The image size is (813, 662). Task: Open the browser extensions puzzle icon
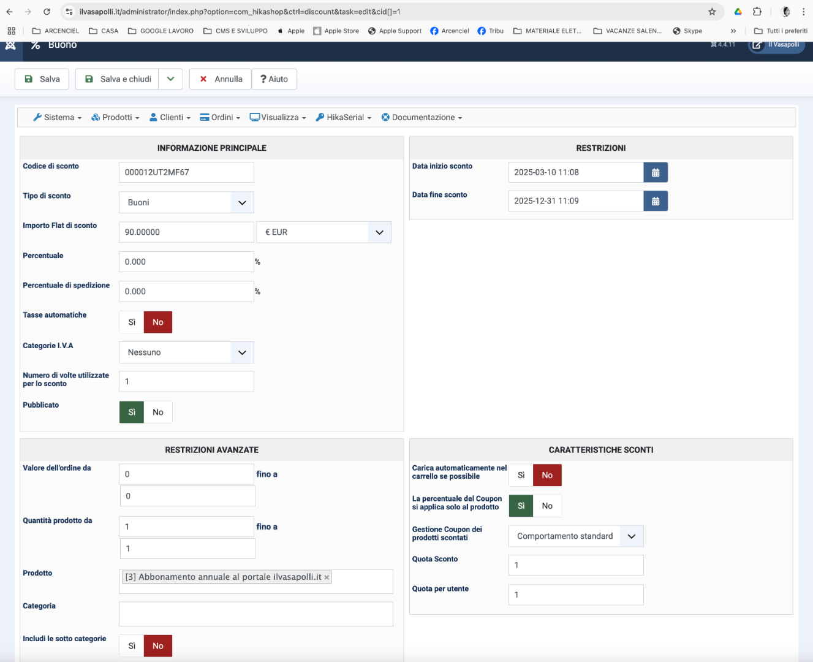point(757,12)
